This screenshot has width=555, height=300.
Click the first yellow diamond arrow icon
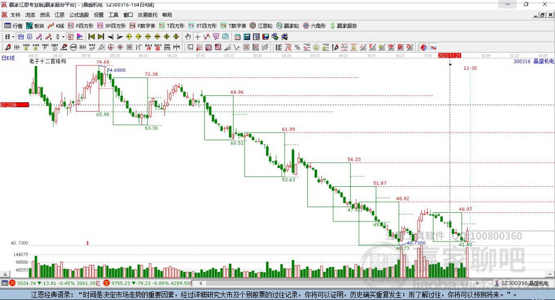click(x=129, y=37)
